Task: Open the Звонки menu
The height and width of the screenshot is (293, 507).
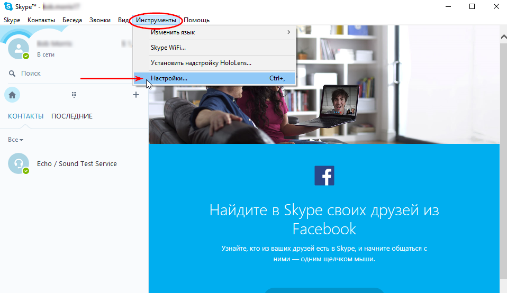Action: [100, 20]
